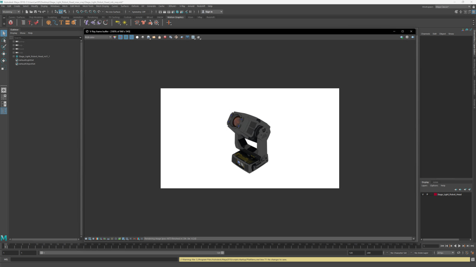This screenshot has width=476, height=267.
Task: Select the arrow Select tool in toolbox
Action: tap(4, 33)
